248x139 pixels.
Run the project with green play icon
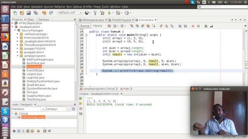109,13
